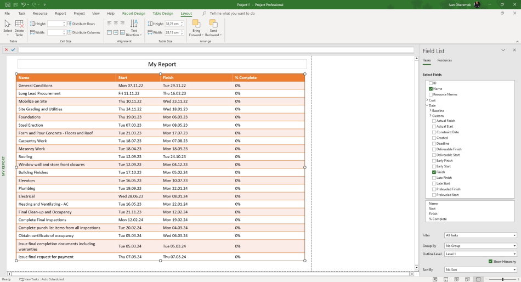
Task: Click the blue checkmark confirm entry icon
Action: [x=13, y=49]
